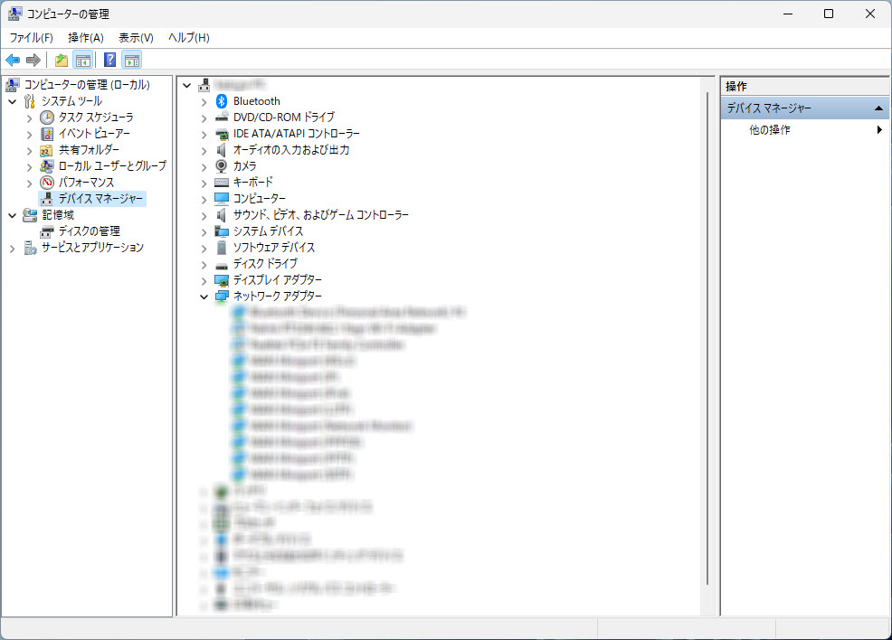This screenshot has height=640, width=892.
Task: Click the keyboard device category icon
Action: coord(222,183)
